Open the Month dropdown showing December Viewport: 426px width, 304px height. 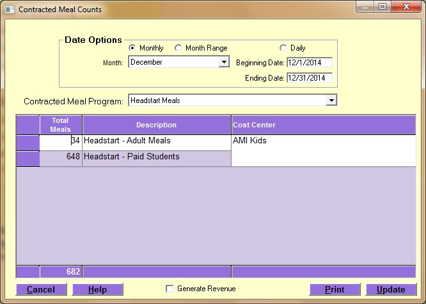(x=223, y=62)
